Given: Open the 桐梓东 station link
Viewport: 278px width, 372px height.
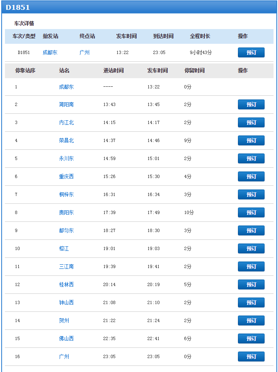Looking at the screenshot, I should click(66, 194).
